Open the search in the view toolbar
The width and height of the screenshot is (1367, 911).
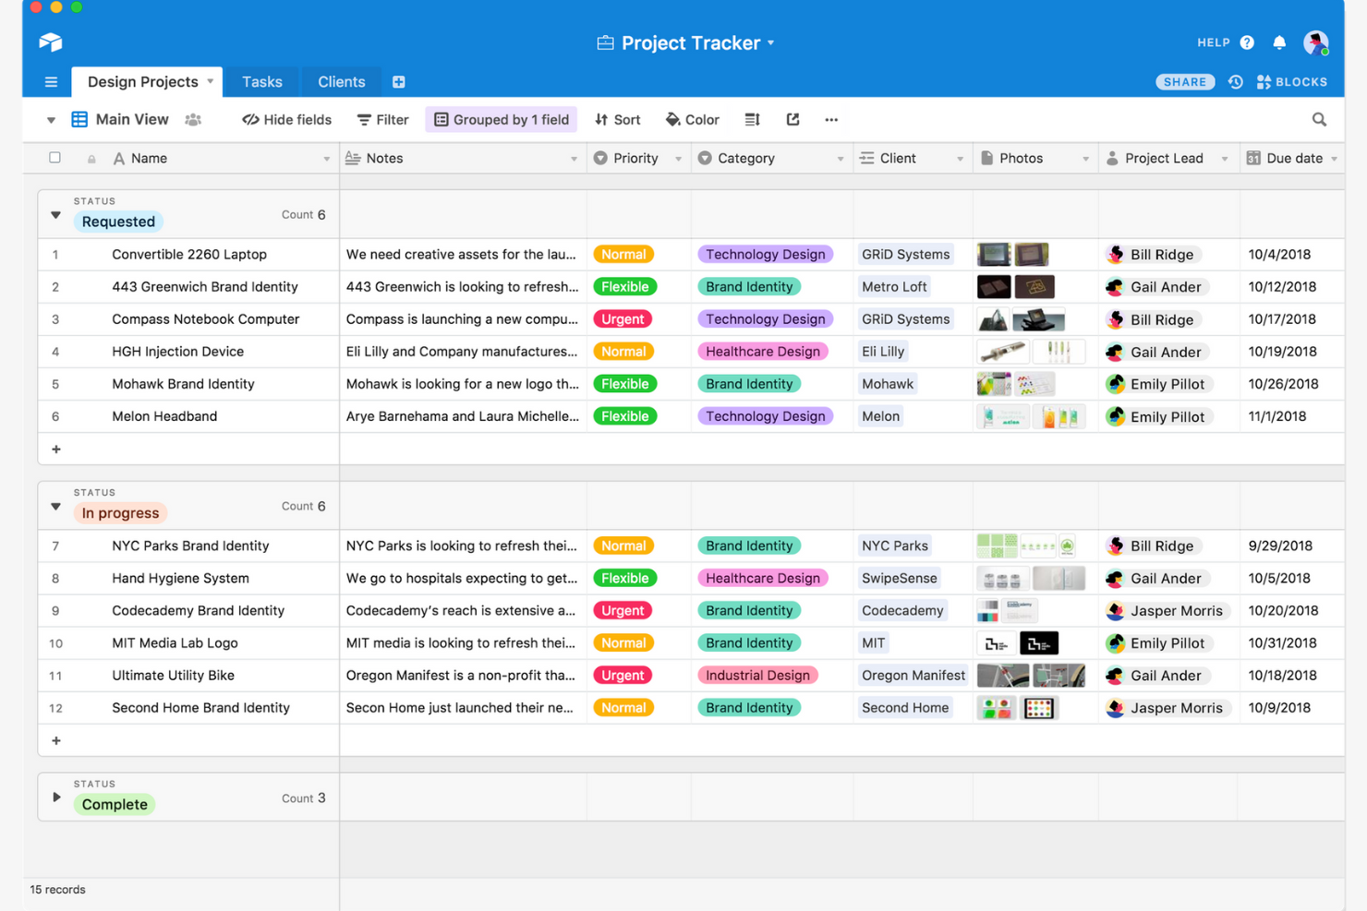1319,119
